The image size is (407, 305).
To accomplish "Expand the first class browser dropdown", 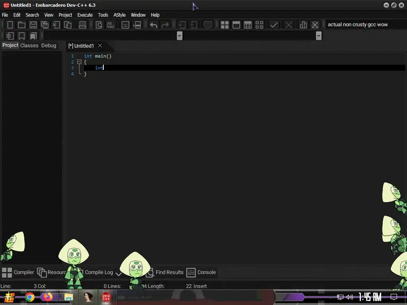I will 179,36.
